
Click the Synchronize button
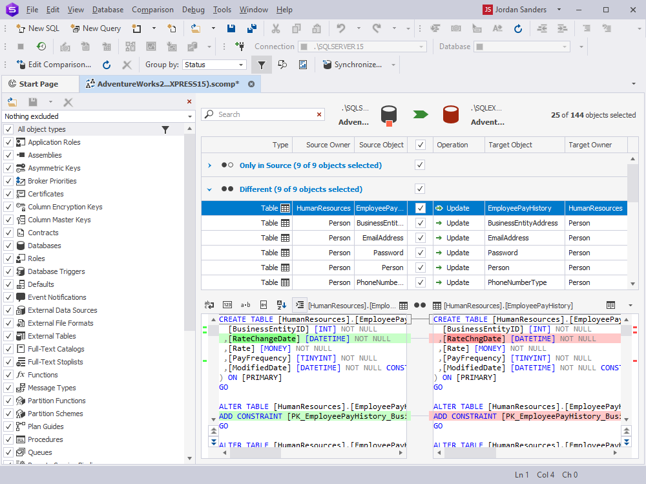(x=352, y=65)
